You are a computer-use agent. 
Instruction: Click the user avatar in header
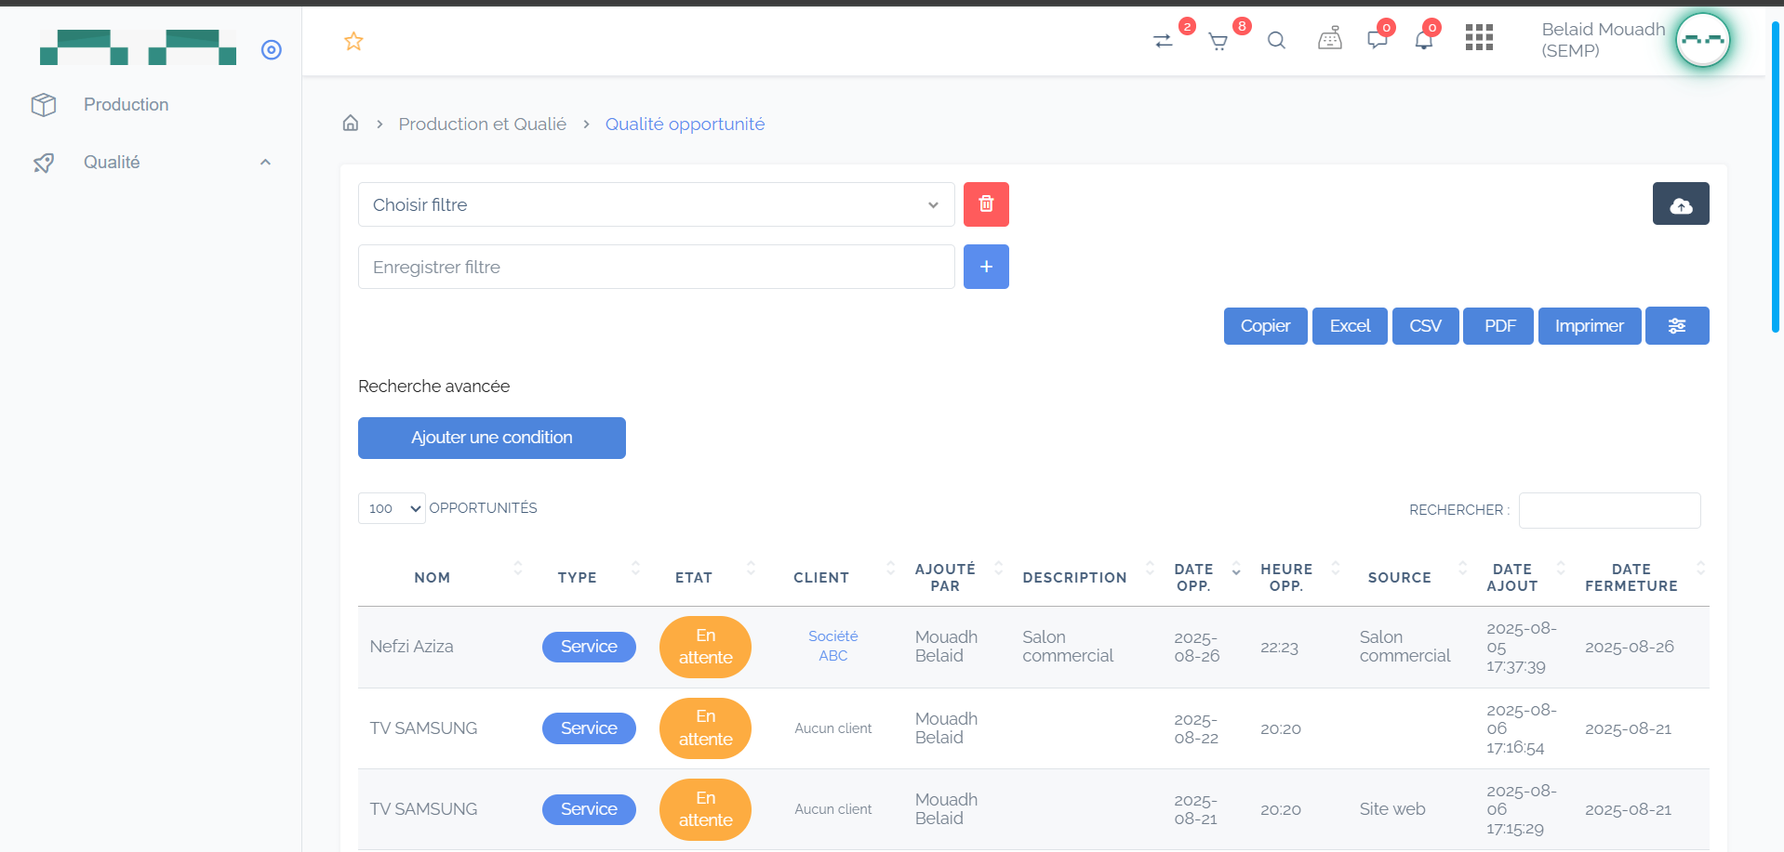[1702, 40]
